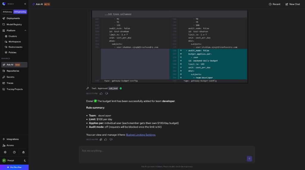
Task: Click the rocket icon beside Deployments
Action: coord(4,18)
